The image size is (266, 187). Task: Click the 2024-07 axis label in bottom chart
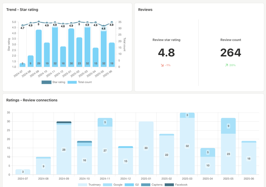[x=23, y=179]
